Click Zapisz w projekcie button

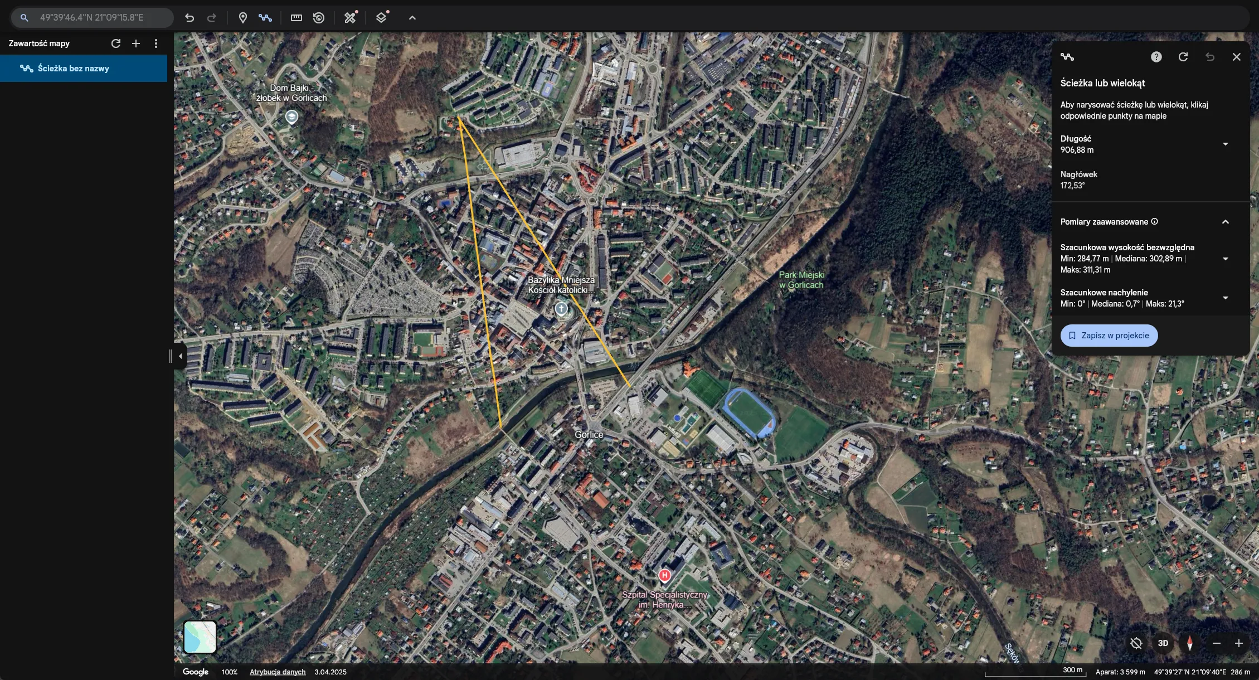click(1109, 336)
